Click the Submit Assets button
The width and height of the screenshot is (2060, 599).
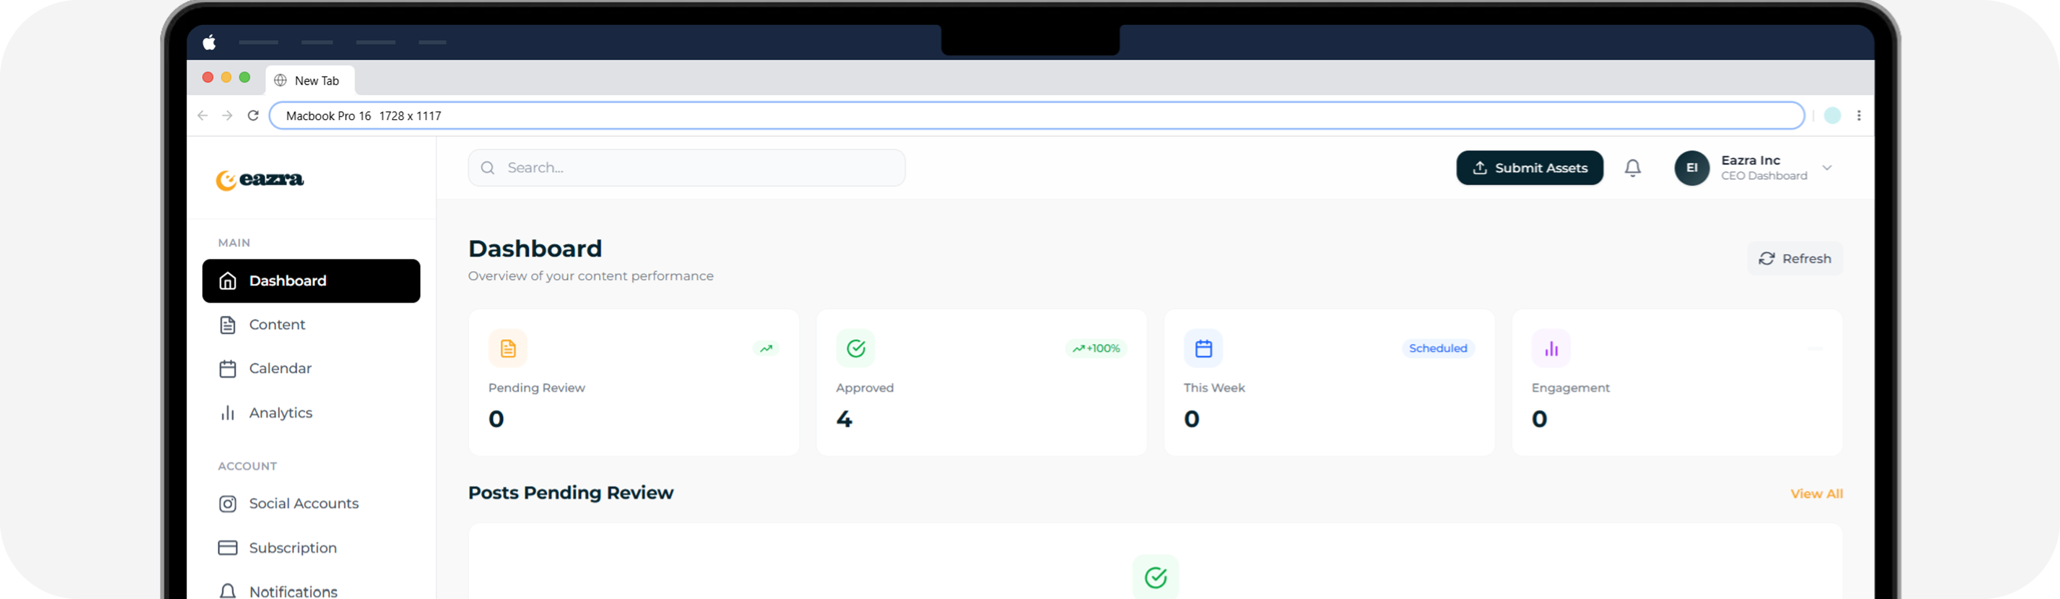tap(1529, 168)
